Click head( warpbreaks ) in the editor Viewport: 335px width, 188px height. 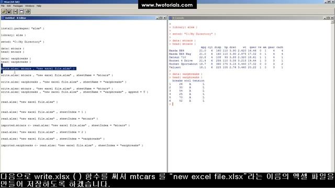16,62
